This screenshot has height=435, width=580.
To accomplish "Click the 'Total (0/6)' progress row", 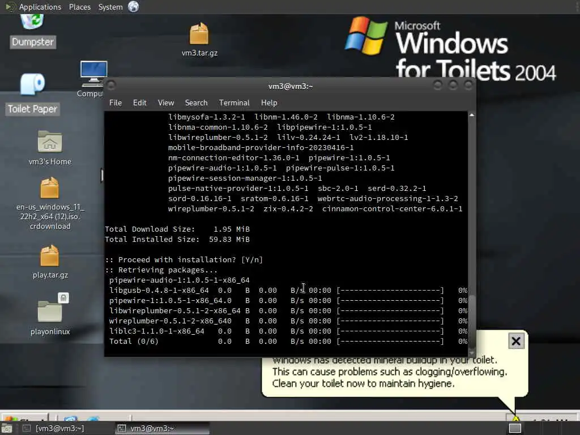I will click(x=288, y=342).
